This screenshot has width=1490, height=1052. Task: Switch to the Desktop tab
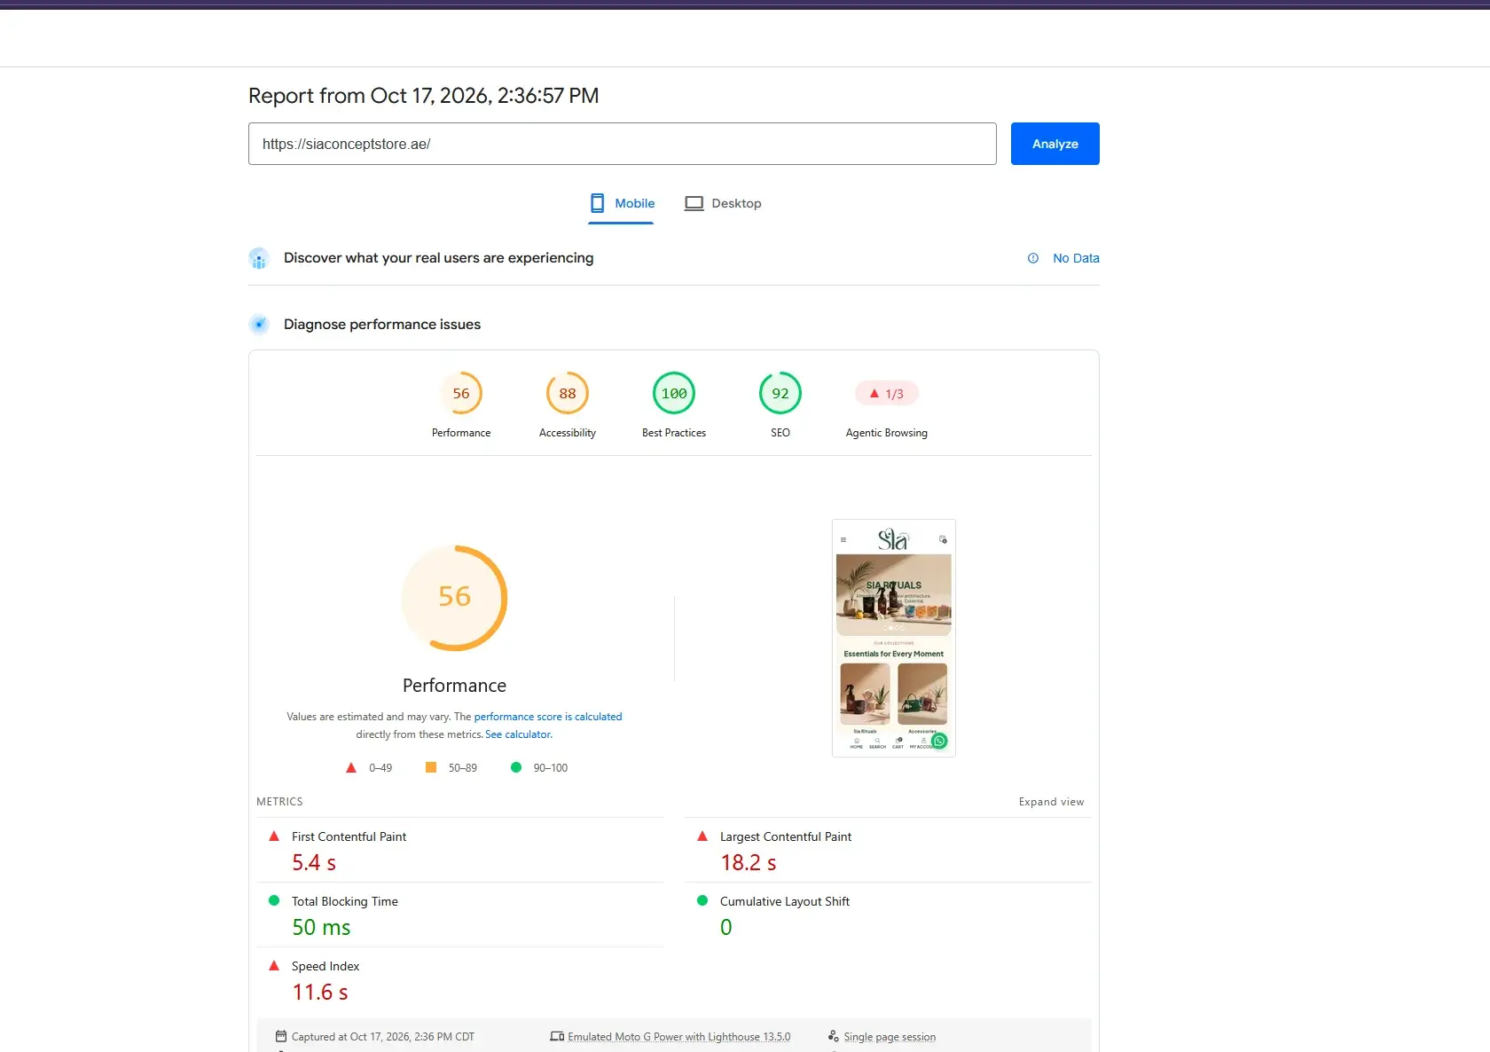723,203
